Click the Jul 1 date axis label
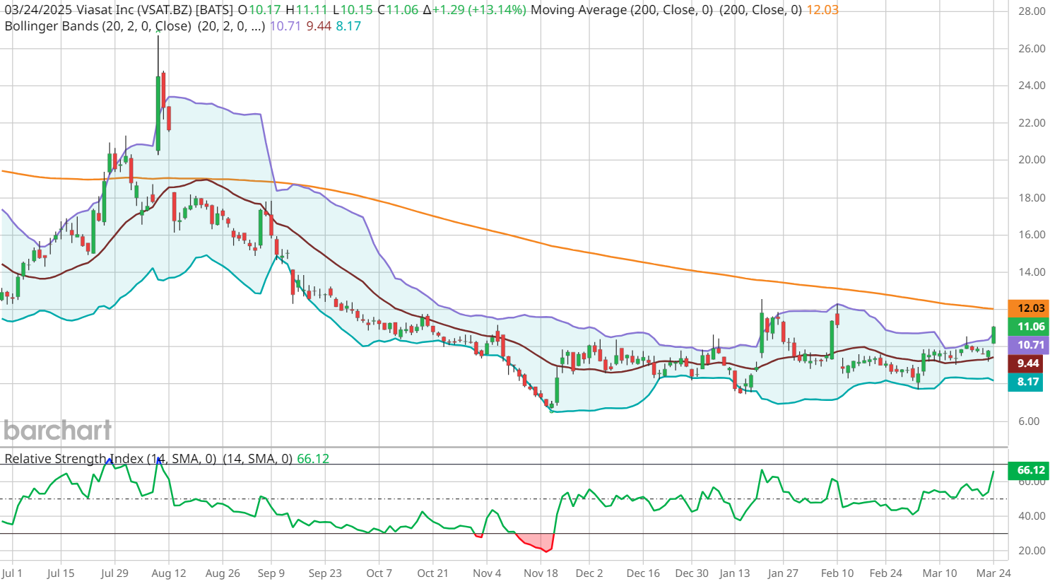Image resolution: width=1050 pixels, height=584 pixels. tap(13, 573)
